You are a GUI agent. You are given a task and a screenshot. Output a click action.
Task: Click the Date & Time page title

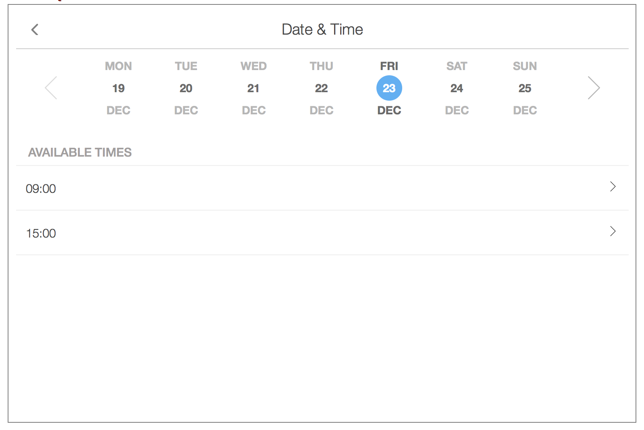[x=322, y=29]
